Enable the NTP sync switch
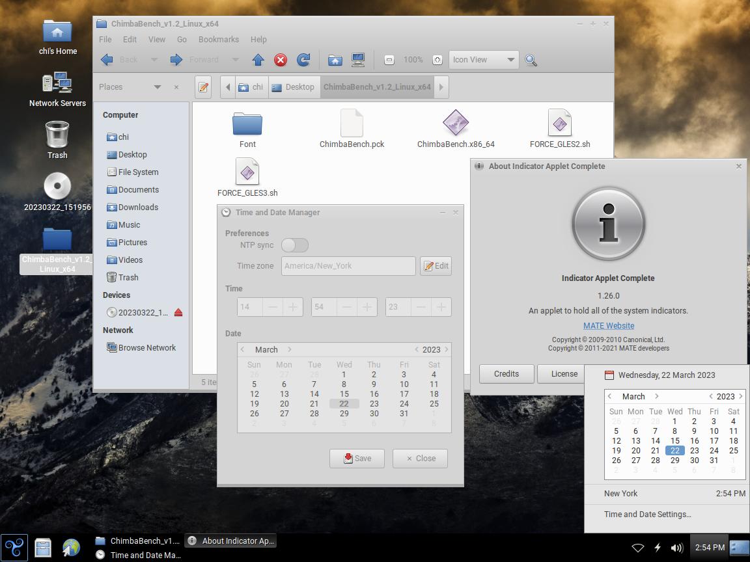 (294, 245)
